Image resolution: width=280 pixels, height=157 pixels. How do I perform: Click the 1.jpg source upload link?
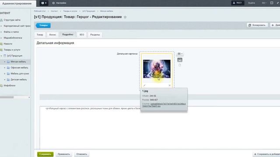click(164, 105)
